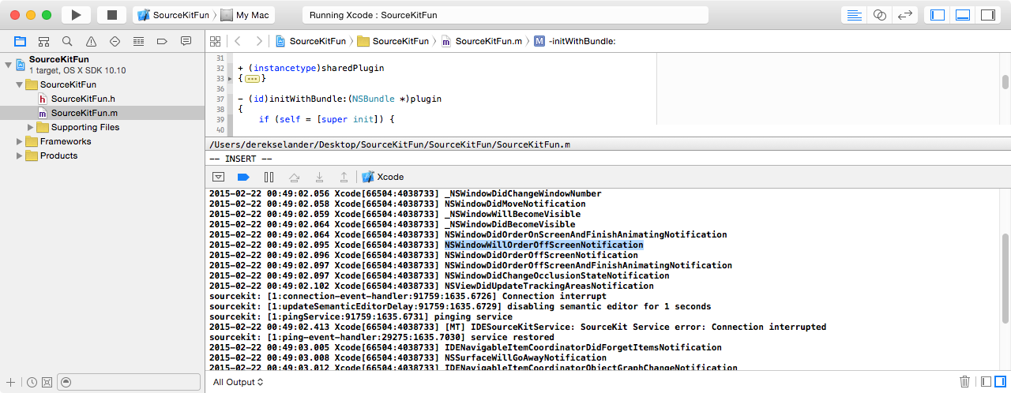Image resolution: width=1011 pixels, height=393 pixels.
Task: Open the related items menu grid icon
Action: pos(216,41)
